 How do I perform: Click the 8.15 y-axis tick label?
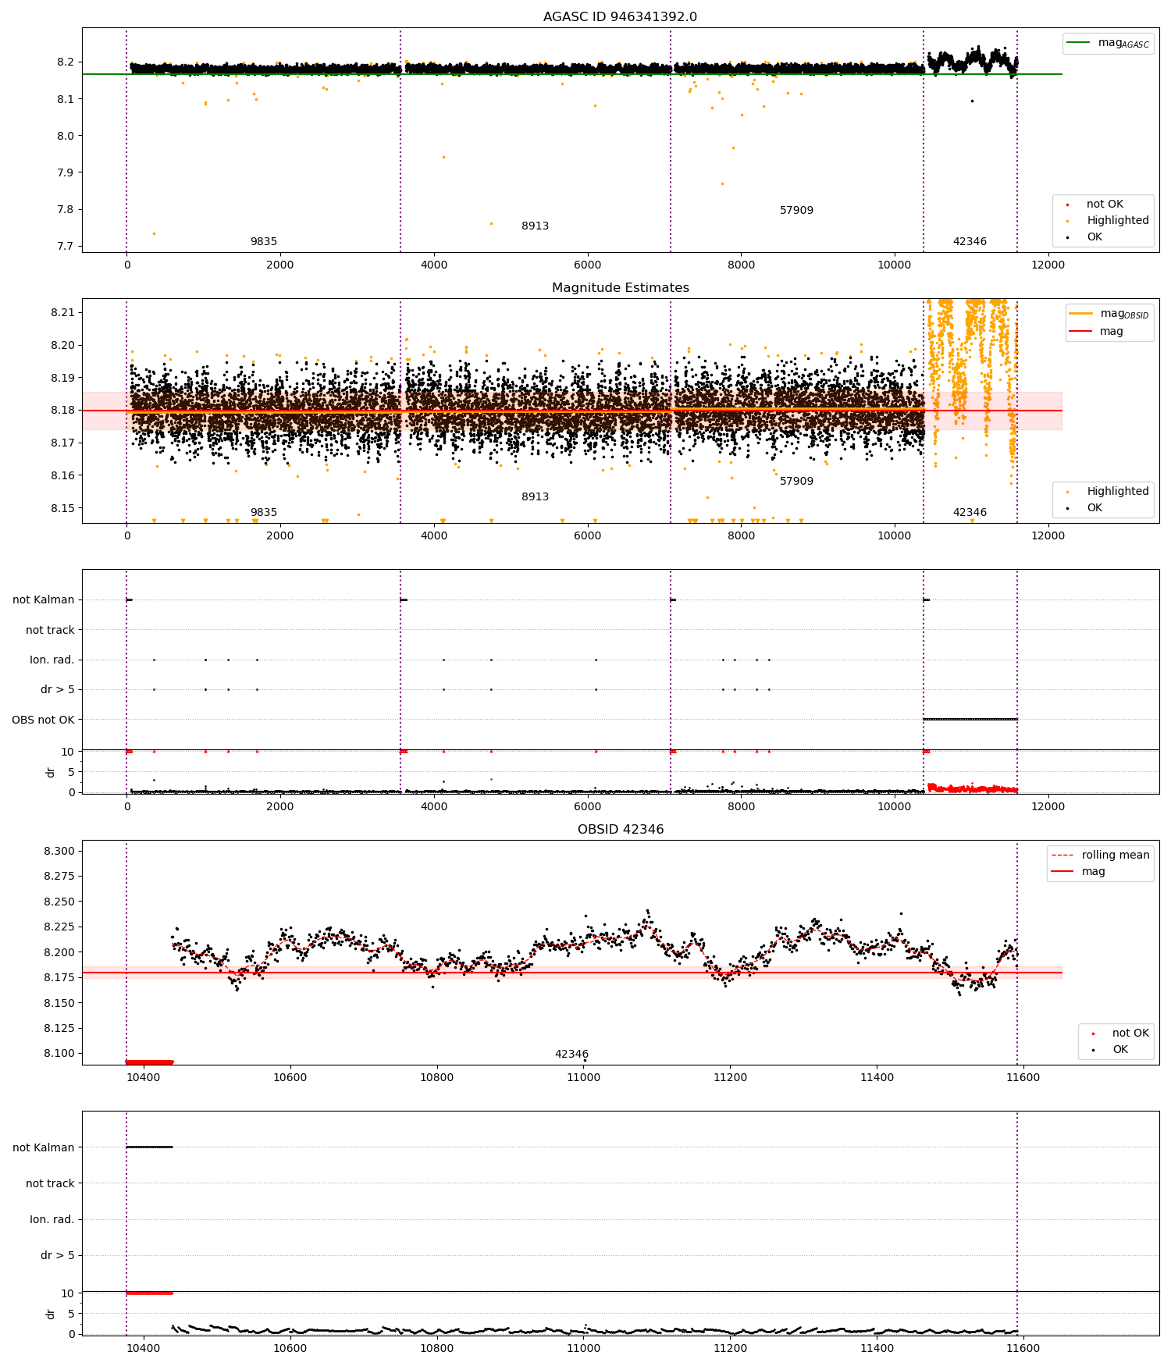62,508
